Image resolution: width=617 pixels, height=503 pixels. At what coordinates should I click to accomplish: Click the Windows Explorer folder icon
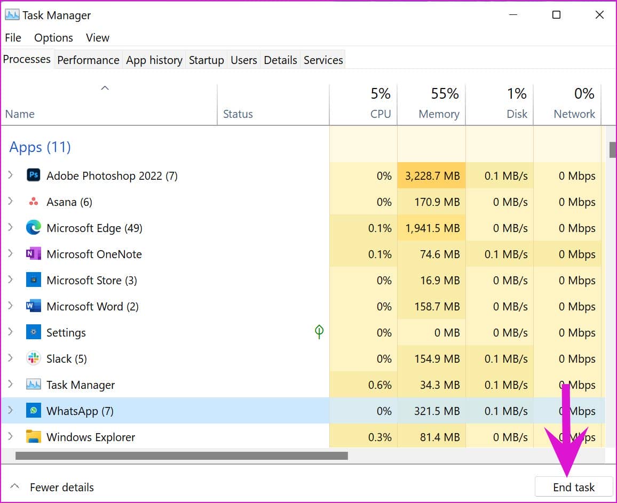[34, 437]
